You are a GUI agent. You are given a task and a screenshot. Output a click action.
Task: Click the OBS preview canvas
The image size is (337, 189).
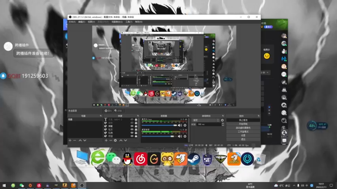164,66
